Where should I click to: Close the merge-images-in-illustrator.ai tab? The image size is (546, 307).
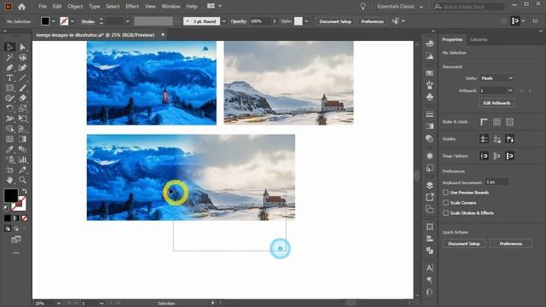click(x=163, y=35)
